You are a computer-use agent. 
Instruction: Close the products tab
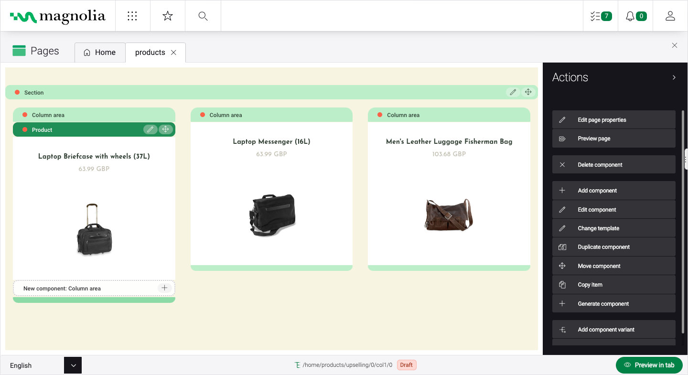click(173, 53)
